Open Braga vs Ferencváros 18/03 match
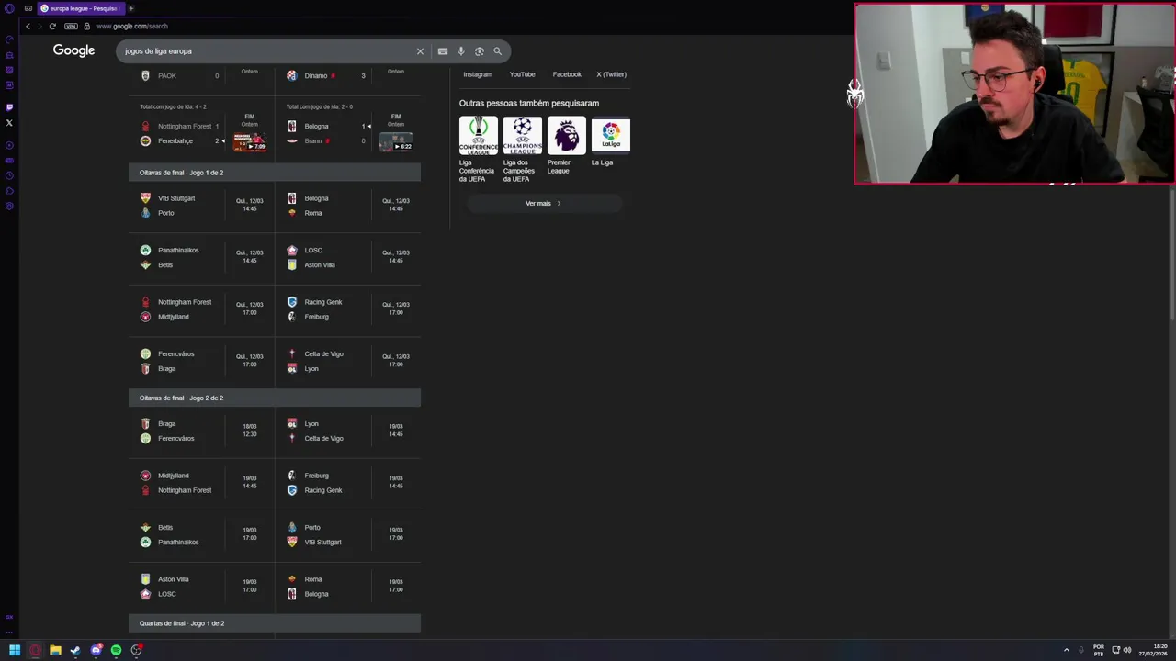 coord(201,431)
